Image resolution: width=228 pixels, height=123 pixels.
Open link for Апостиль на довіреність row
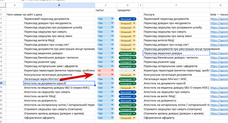(x=219, y=101)
